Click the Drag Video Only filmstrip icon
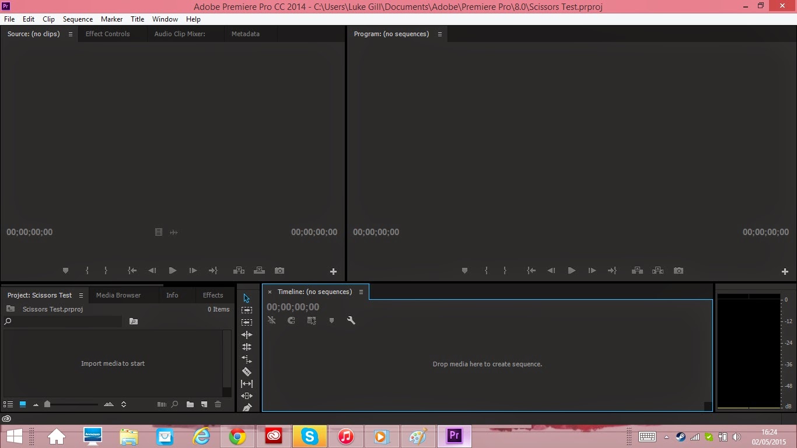Viewport: 797px width, 448px height. [x=159, y=232]
